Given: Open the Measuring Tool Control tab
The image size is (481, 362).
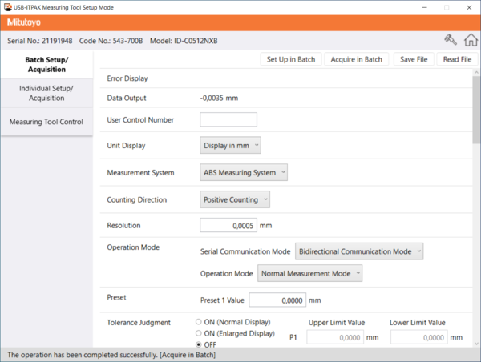Looking at the screenshot, I should point(46,123).
